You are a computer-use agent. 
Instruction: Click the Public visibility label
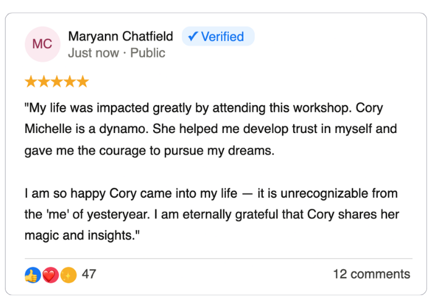click(x=147, y=53)
